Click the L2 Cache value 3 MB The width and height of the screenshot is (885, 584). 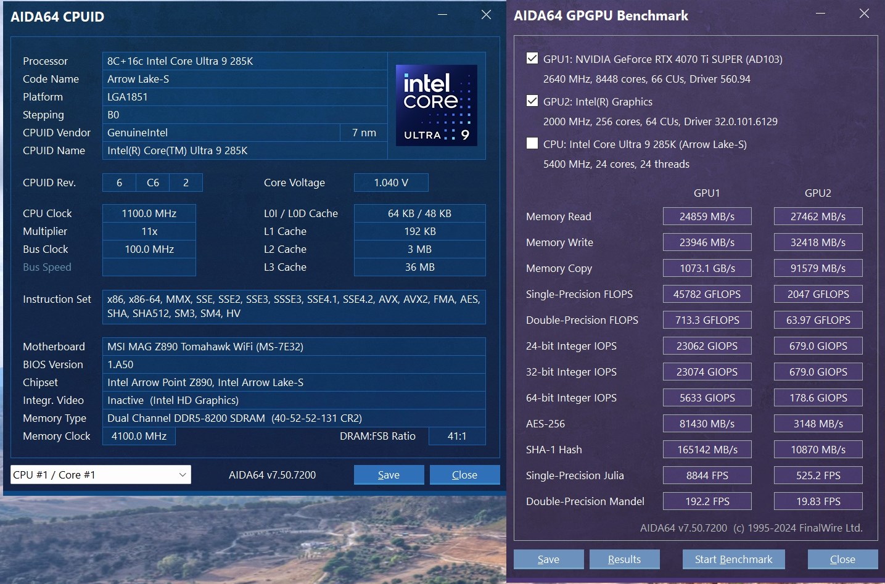click(x=420, y=249)
